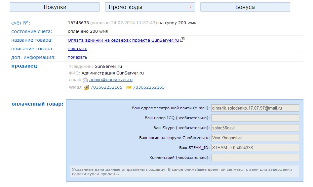The width and height of the screenshot is (313, 187).
Task: Open the admin@gunserver.ru email link
Action: click(x=111, y=80)
